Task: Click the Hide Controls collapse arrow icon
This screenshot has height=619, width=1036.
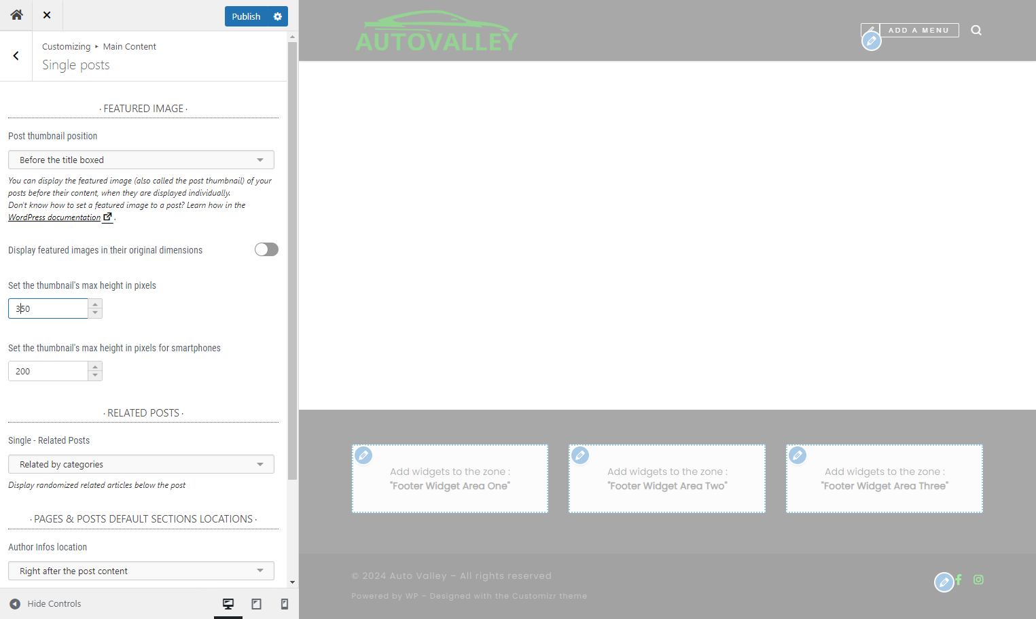Action: tap(15, 603)
